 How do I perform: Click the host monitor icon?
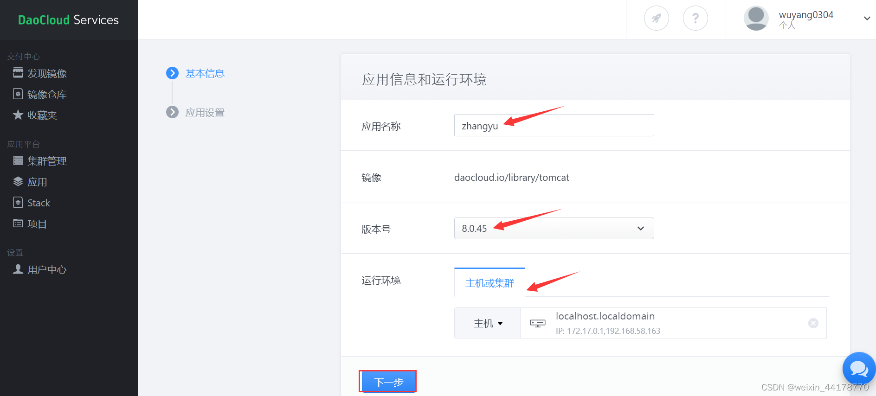click(x=537, y=323)
